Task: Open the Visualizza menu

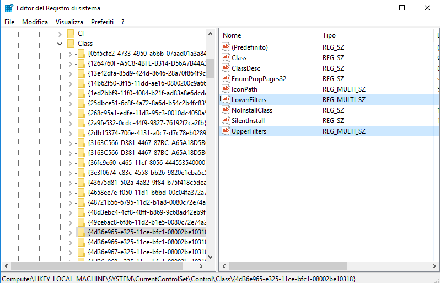Action: 69,22
